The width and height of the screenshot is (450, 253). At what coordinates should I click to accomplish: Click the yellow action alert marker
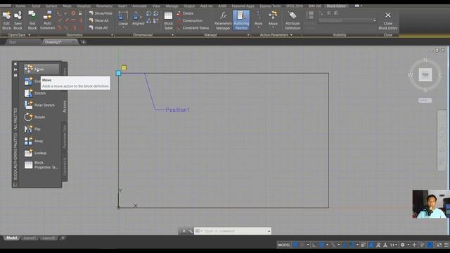tap(124, 67)
